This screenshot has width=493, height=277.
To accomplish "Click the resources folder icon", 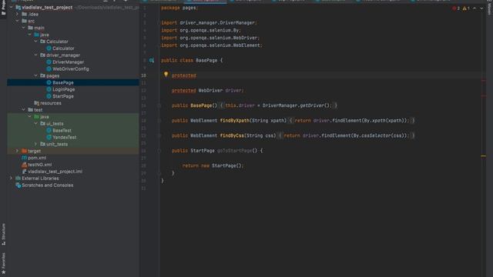I will pyautogui.click(x=36, y=103).
